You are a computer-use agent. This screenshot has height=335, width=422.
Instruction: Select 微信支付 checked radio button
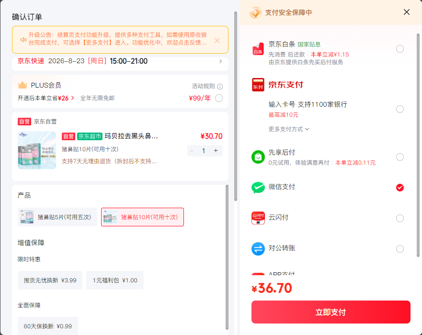[399, 188]
